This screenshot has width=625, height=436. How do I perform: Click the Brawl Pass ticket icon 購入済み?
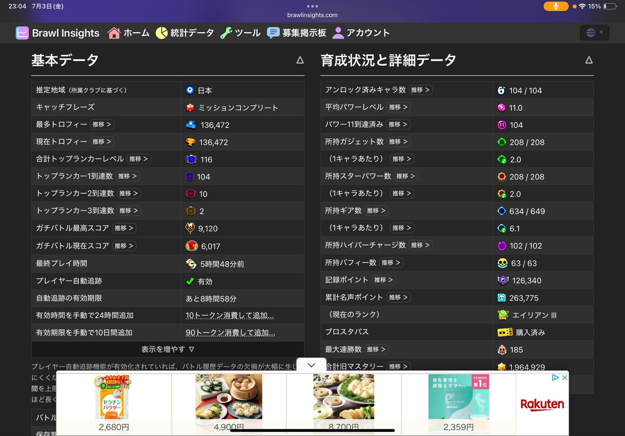point(505,332)
